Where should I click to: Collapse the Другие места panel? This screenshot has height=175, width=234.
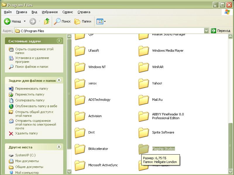point(59,147)
